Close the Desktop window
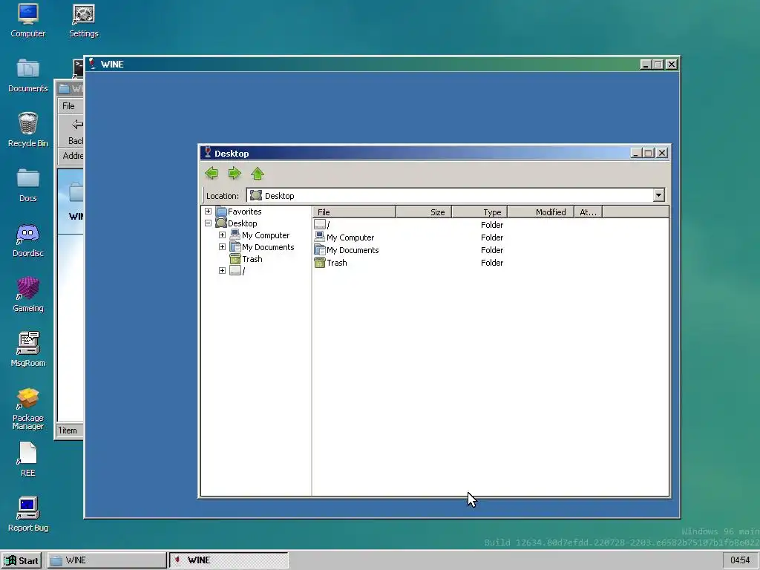This screenshot has height=570, width=760. [x=661, y=153]
